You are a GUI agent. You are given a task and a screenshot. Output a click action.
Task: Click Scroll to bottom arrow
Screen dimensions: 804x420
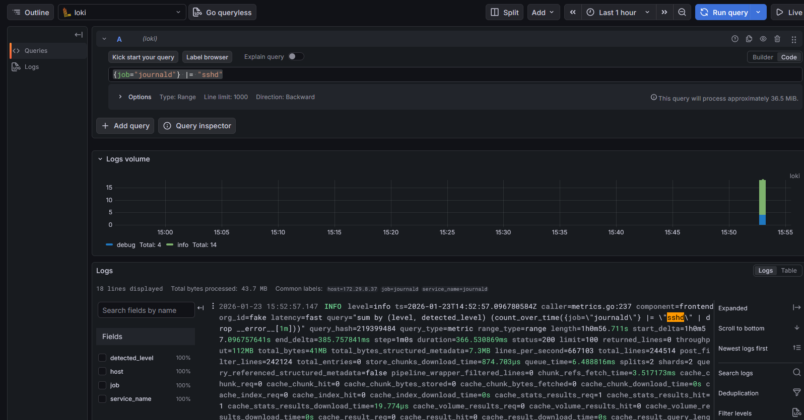(796, 328)
